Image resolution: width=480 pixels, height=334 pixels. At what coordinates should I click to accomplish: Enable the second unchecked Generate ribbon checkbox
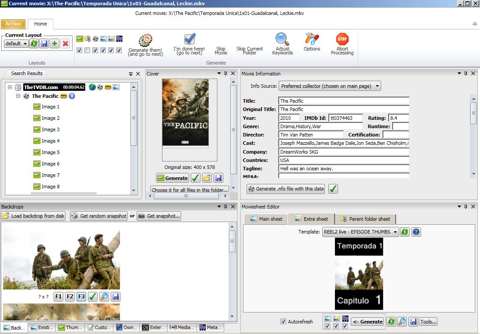click(87, 50)
